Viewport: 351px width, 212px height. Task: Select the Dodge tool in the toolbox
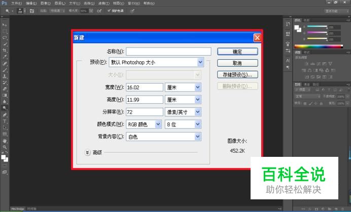[x=5, y=108]
